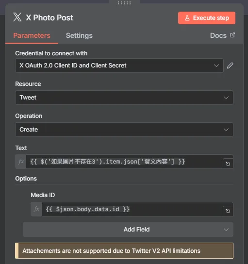This screenshot has height=264, width=248.
Task: Open the Operation dropdown showing Create
Action: click(124, 130)
